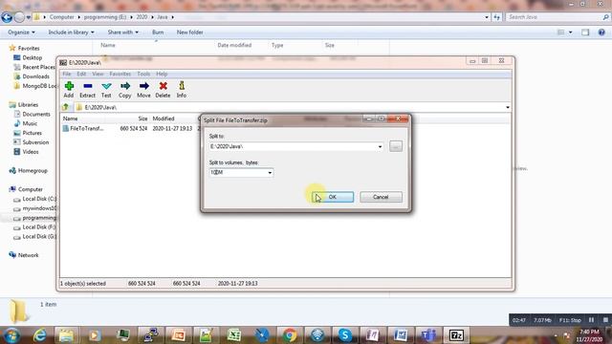
Task: Expand the 7-Zip address bar dropdown
Action: 508,107
